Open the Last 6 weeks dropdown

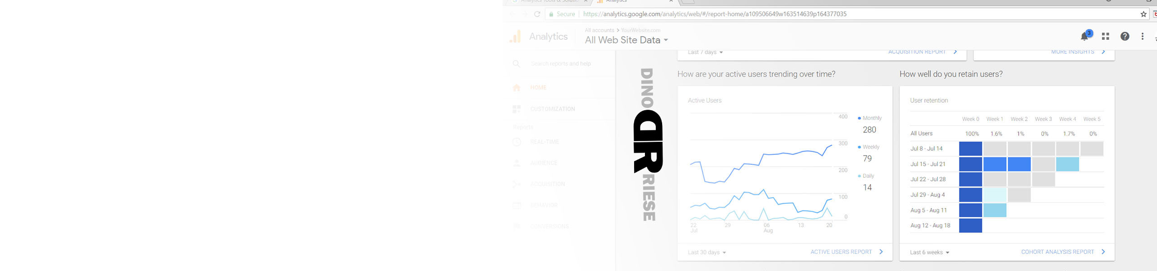(x=929, y=252)
